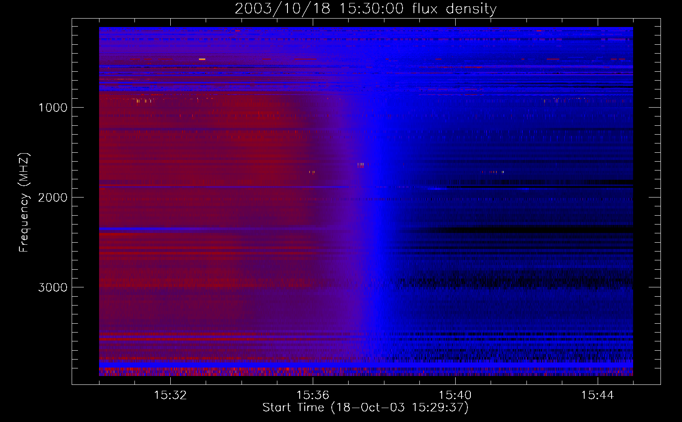682x422 pixels.
Task: Click the 15:32 time tick label
Action: pyautogui.click(x=170, y=395)
